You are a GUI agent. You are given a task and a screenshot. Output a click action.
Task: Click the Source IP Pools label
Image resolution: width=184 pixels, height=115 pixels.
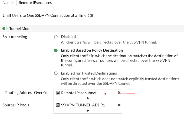point(16,105)
